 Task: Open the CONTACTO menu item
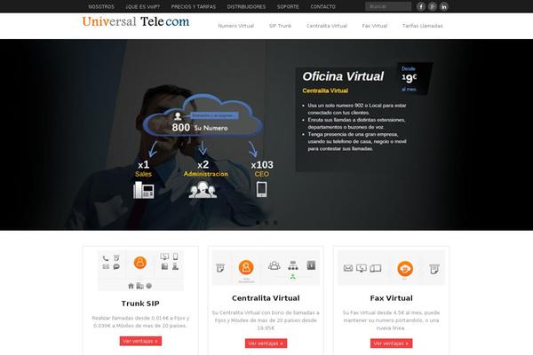(323, 7)
